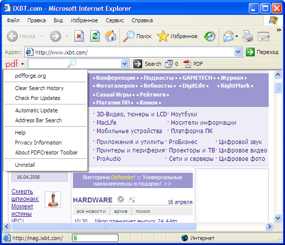Toggle Address Bar Search option
Image resolution: width=285 pixels, height=245 pixels.
pyautogui.click(x=46, y=120)
